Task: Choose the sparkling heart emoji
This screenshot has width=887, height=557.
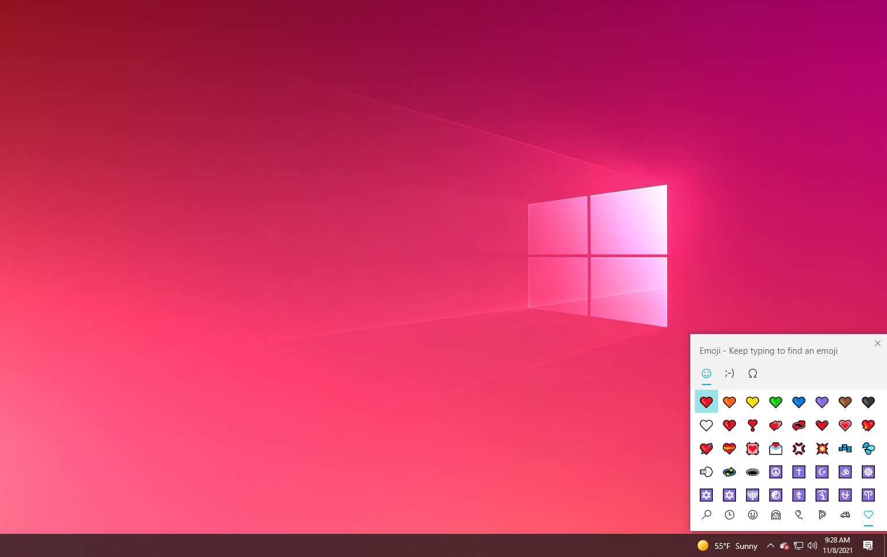Action: click(x=868, y=426)
